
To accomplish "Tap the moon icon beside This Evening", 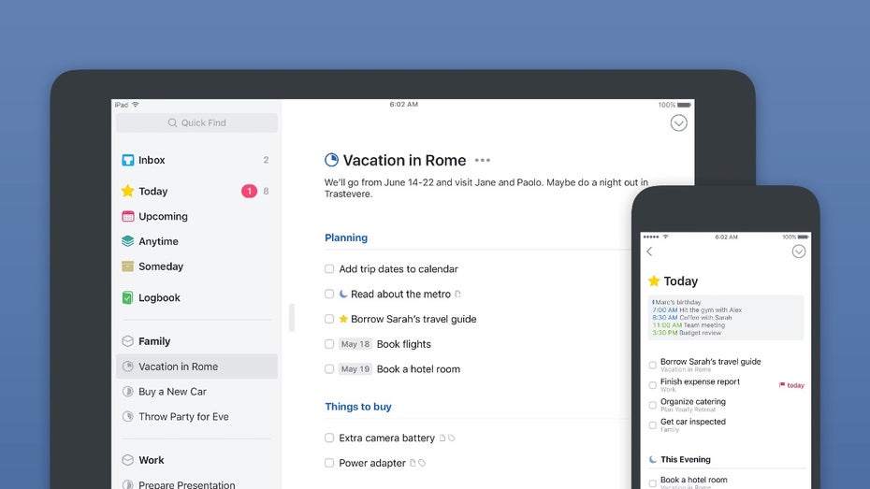I will 653,460.
